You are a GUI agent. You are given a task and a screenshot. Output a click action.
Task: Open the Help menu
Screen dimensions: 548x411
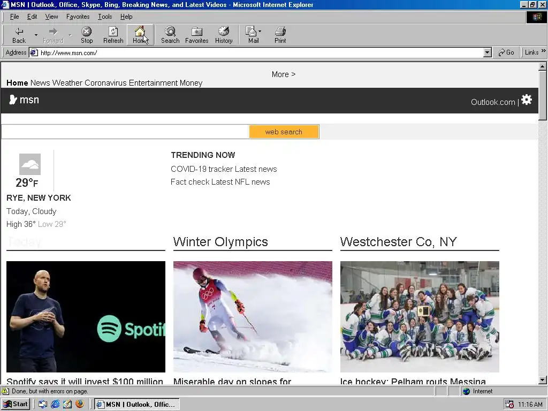pos(126,17)
